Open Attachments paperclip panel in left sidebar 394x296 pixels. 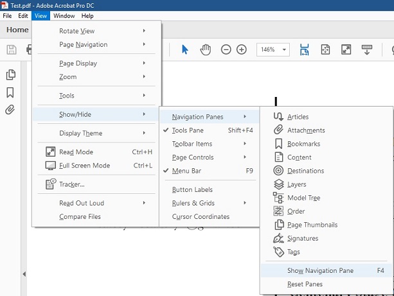10,110
